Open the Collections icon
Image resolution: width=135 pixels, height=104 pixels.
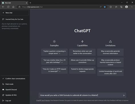pos(121,7)
